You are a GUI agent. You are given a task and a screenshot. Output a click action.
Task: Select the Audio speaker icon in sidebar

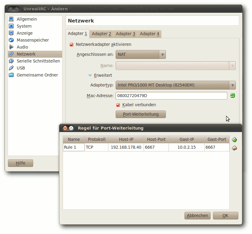(x=11, y=47)
